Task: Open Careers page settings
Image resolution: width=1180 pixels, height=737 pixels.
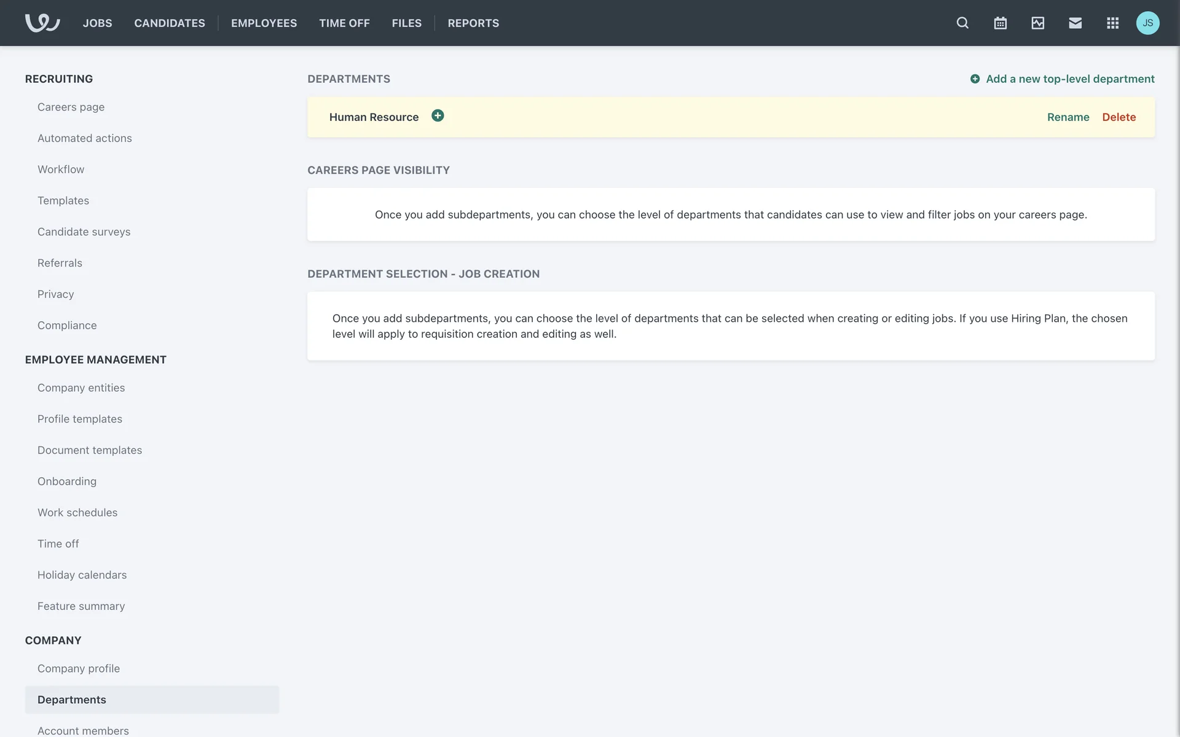Action: [71, 107]
